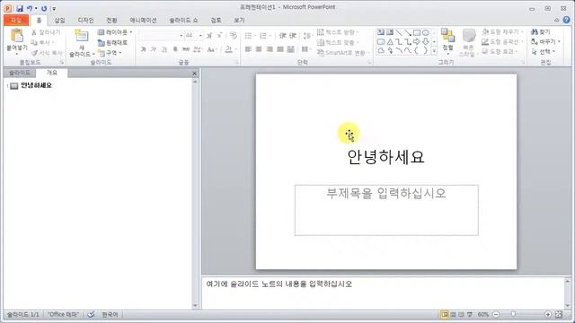Open the 도형 채우기 (Shape Fill) color menu
The height and width of the screenshot is (323, 575).
pos(502,32)
